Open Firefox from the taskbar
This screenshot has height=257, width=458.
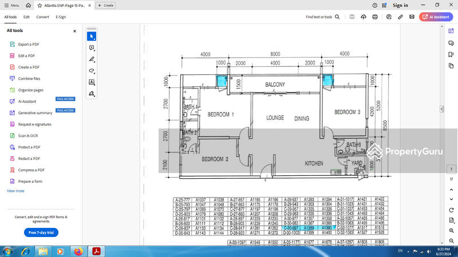tap(78, 251)
